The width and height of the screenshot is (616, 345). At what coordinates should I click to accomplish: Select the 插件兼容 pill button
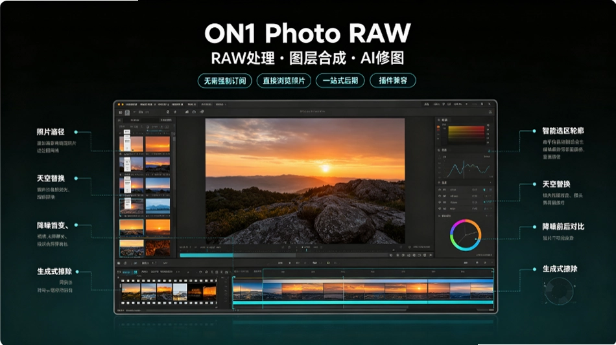pos(393,81)
